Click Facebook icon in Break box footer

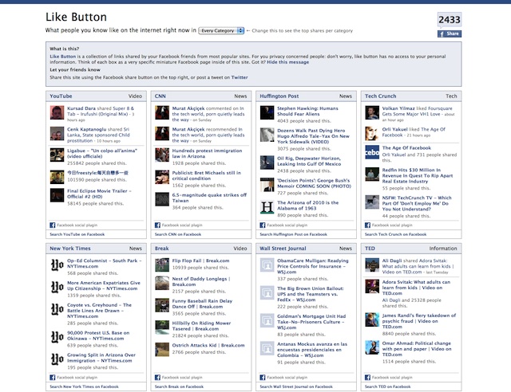pyautogui.click(x=157, y=378)
